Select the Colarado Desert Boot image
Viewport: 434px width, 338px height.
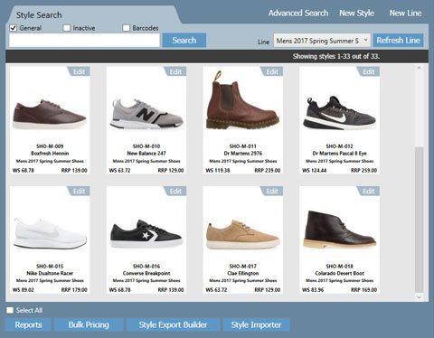pos(340,229)
